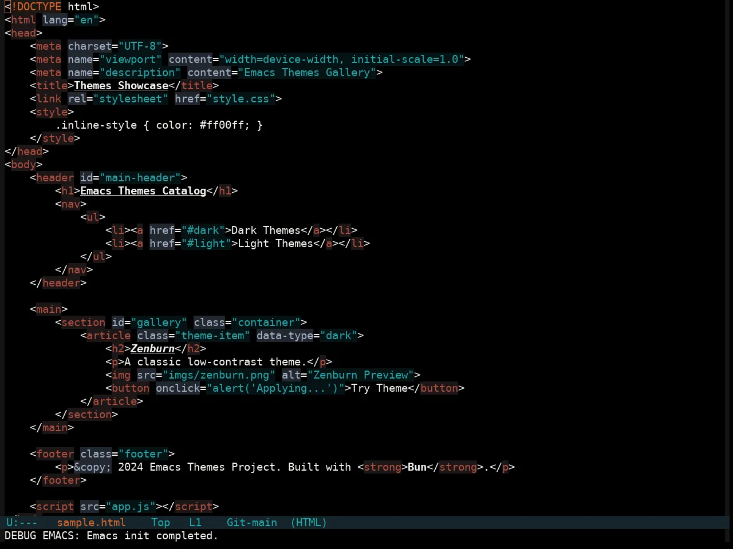Click the echo area message "Emacs init completed."
Image resolution: width=733 pixels, height=549 pixels.
[x=152, y=536]
